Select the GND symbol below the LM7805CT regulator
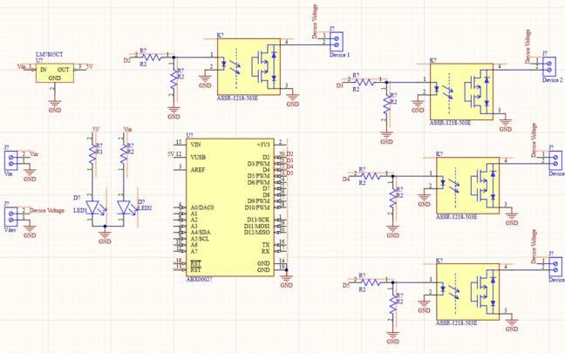This screenshot has height=353, width=565. pyautogui.click(x=55, y=105)
